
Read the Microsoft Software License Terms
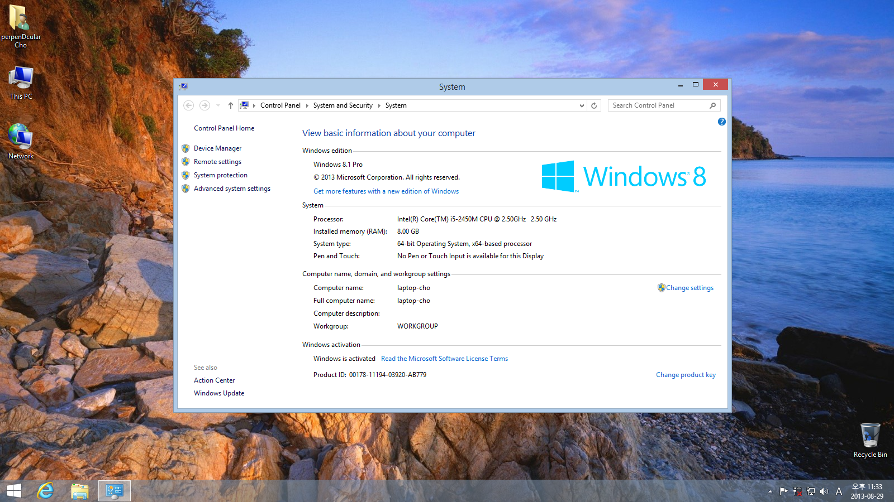(444, 359)
